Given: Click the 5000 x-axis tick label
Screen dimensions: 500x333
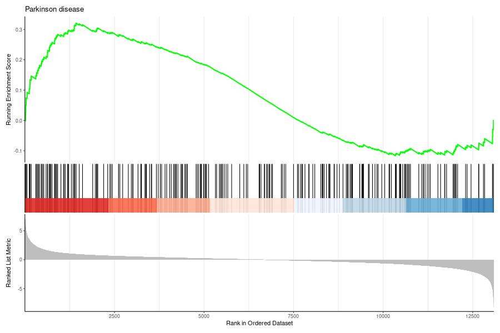Looking at the screenshot, I should (204, 316).
